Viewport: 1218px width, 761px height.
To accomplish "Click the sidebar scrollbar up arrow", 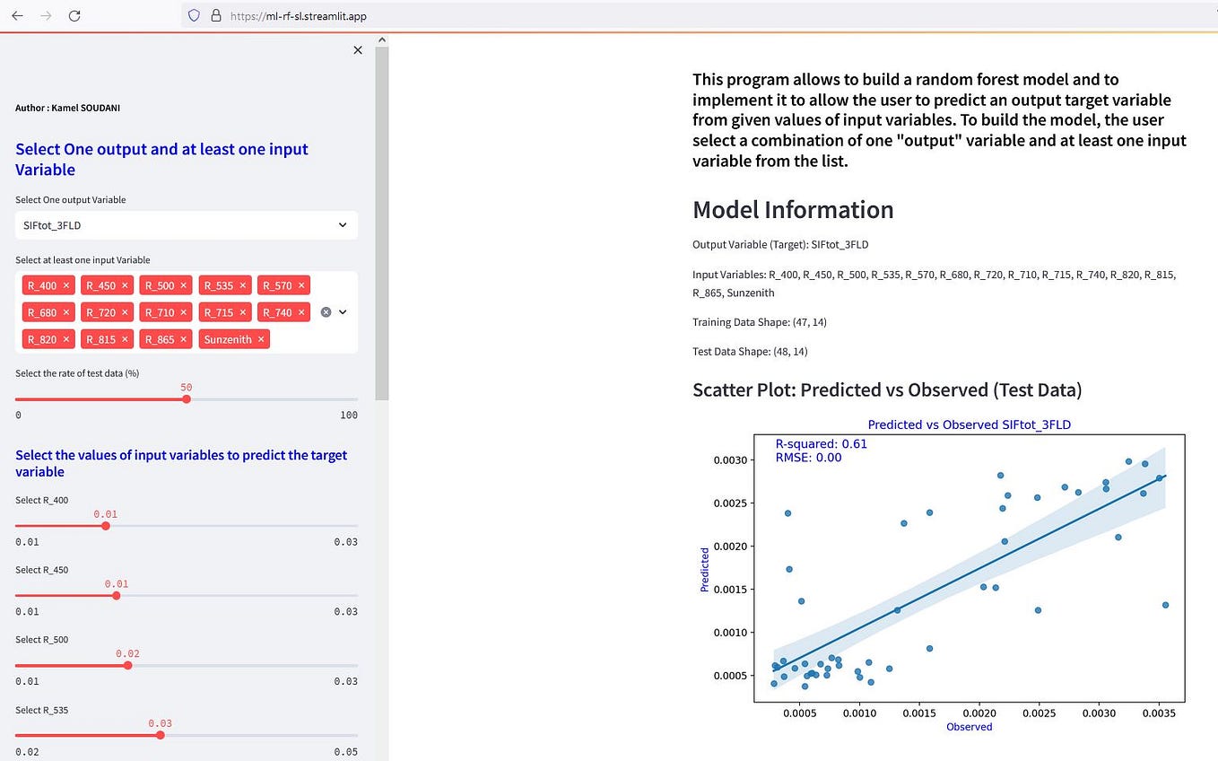I will [382, 39].
